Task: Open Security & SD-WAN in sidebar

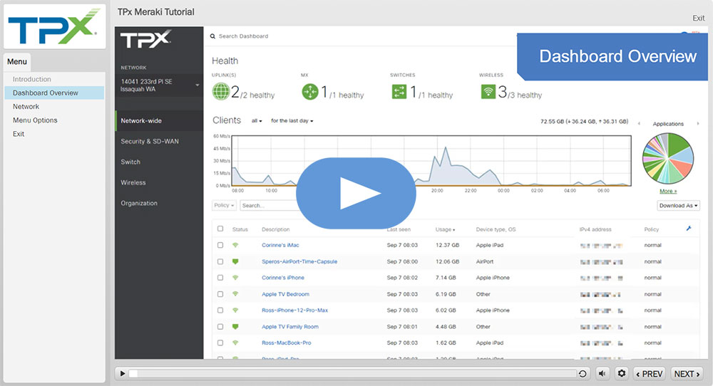Action: click(150, 142)
